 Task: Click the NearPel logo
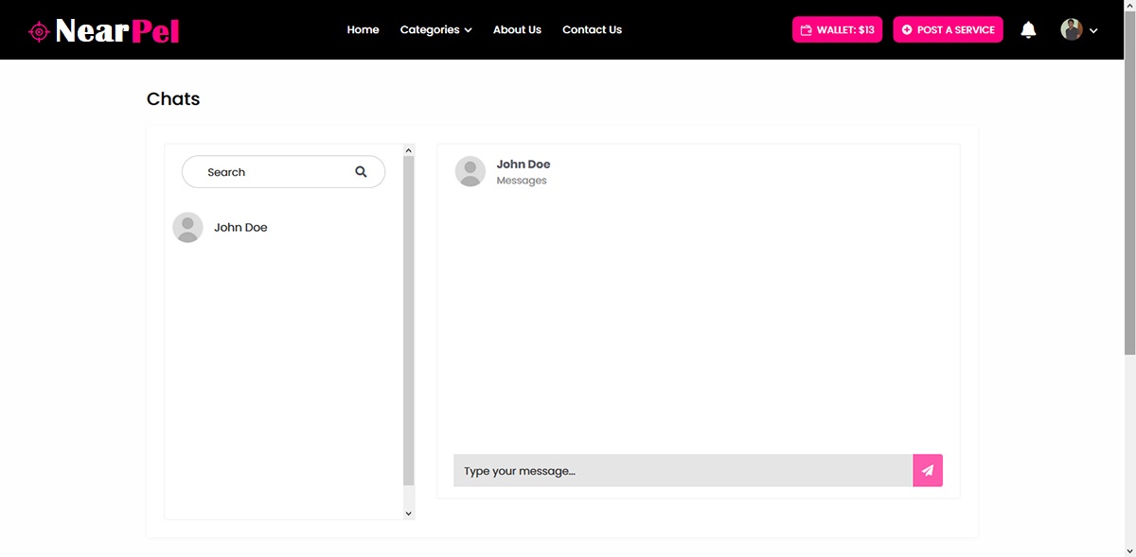pyautogui.click(x=104, y=30)
